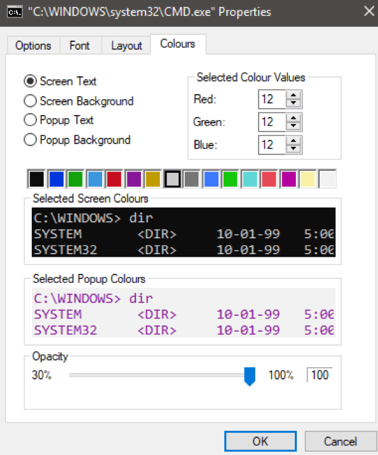Select the magenta colour swatch
Image resolution: width=378 pixels, height=455 pixels.
click(288, 179)
